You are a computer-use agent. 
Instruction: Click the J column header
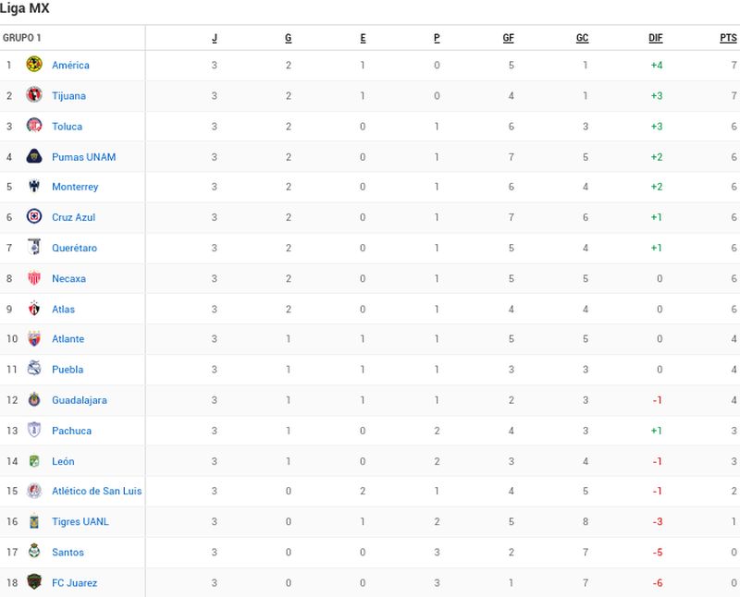point(215,38)
